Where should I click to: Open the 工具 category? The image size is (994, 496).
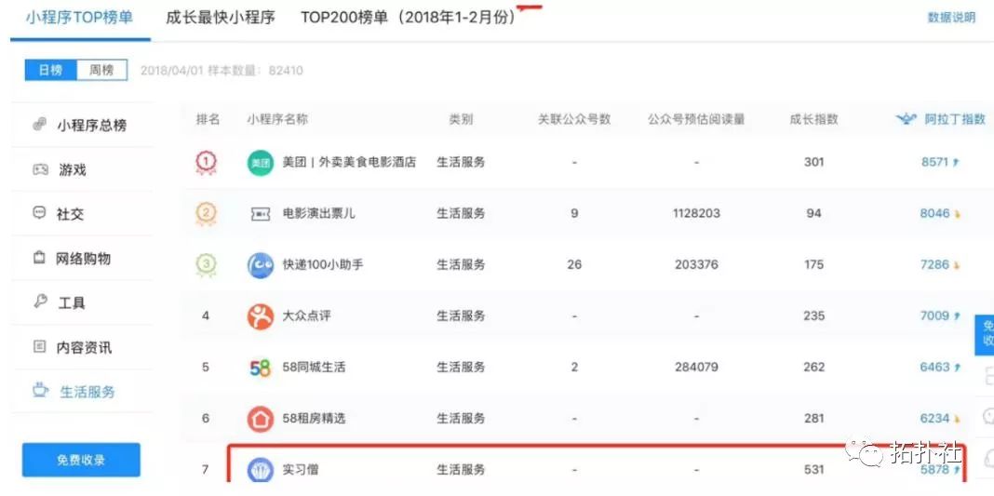coord(72,302)
